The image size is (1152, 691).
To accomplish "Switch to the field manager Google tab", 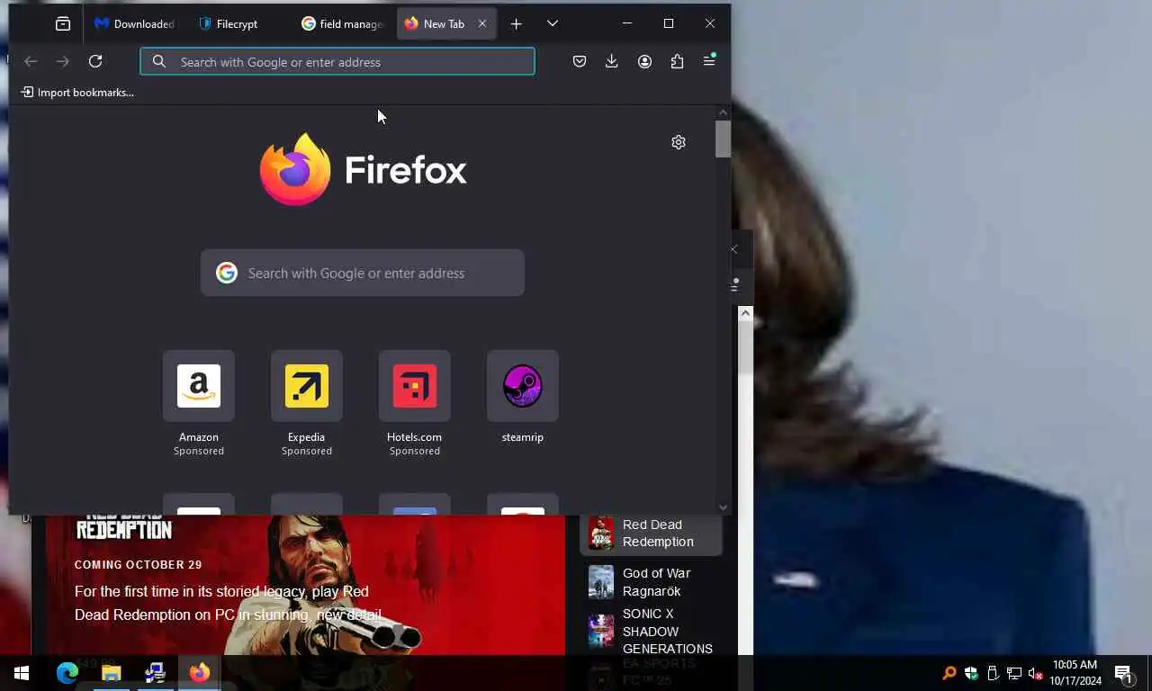I will 342,24.
